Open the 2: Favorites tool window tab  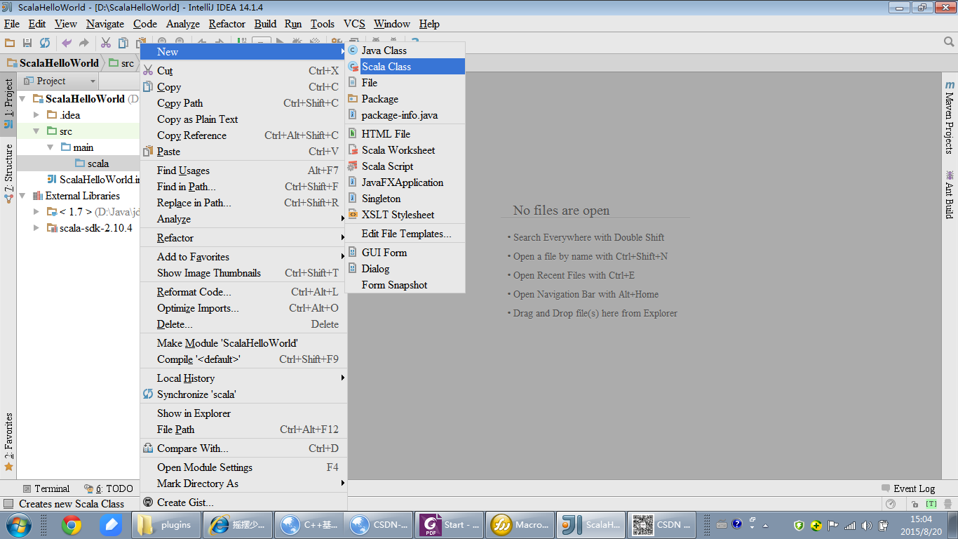(8, 442)
